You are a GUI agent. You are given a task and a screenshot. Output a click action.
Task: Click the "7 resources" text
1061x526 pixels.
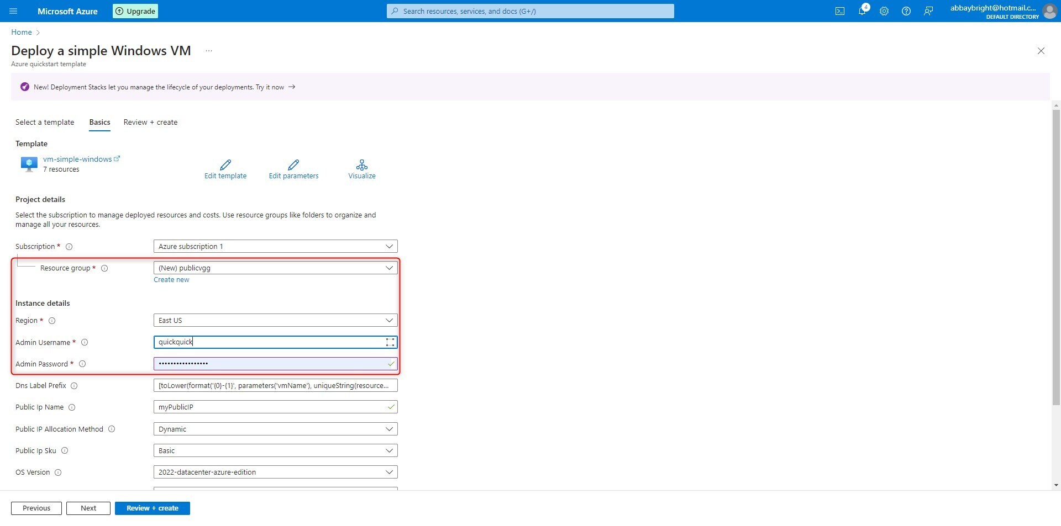pos(61,169)
